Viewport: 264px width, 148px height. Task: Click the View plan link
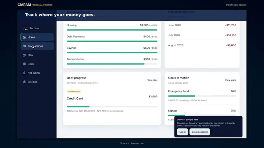coord(152,80)
